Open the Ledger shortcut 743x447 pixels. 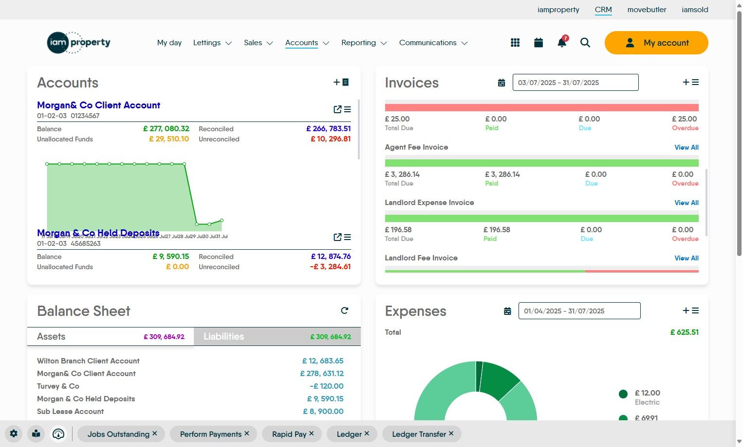pos(349,434)
